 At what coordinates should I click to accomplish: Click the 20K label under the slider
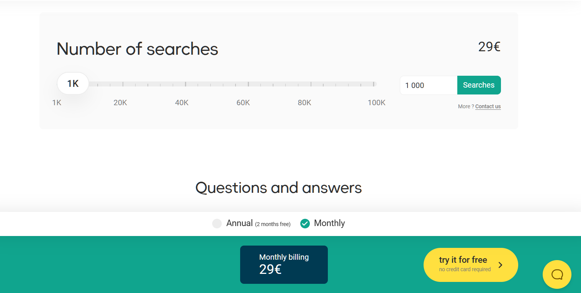[120, 103]
